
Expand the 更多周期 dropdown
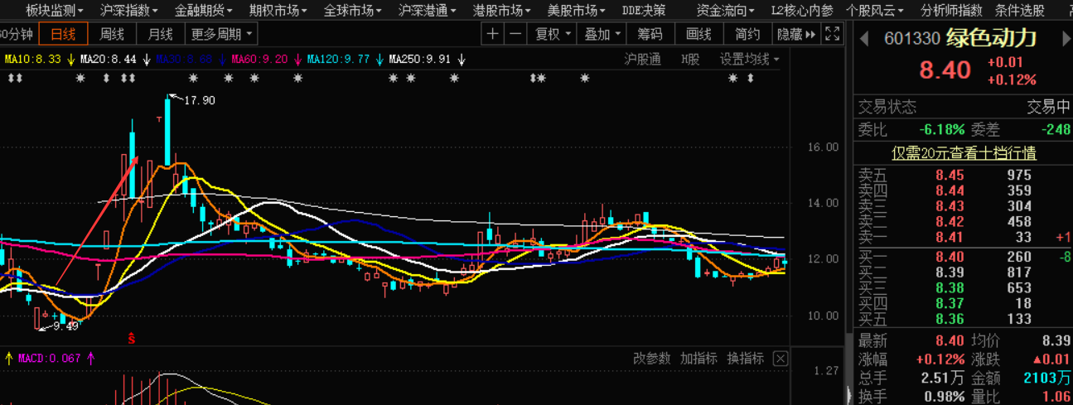(222, 34)
